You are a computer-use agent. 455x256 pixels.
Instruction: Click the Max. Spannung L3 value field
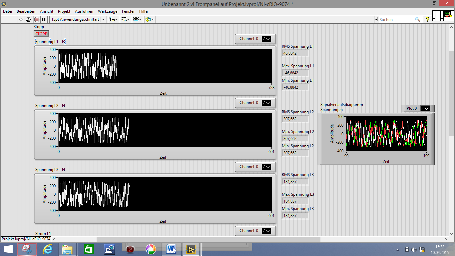click(x=295, y=201)
